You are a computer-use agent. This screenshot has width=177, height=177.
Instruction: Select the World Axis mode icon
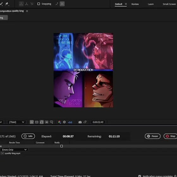click(x=27, y=4)
